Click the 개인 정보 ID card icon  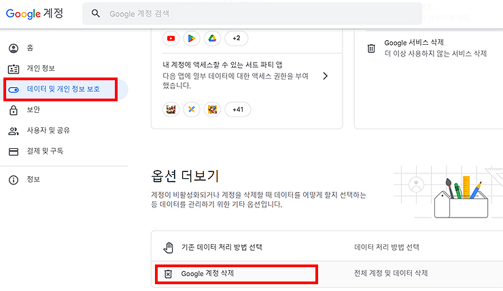coord(14,69)
